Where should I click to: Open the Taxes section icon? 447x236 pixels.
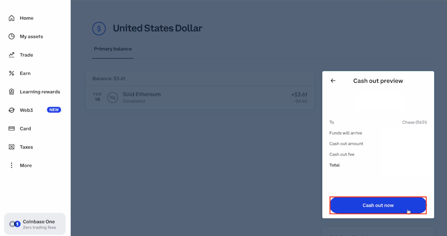11,147
